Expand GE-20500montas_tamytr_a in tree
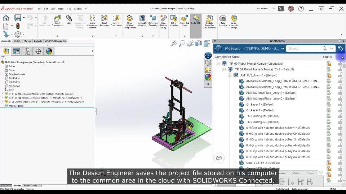Image resolution: width=346 pixels, height=194 pixels. [2, 102]
